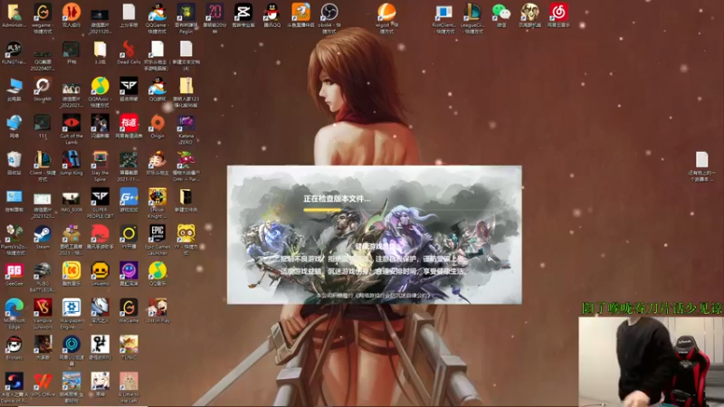Open the 回收站 Recycle Bin
Viewport: 724px width, 407px height.
[x=14, y=160]
